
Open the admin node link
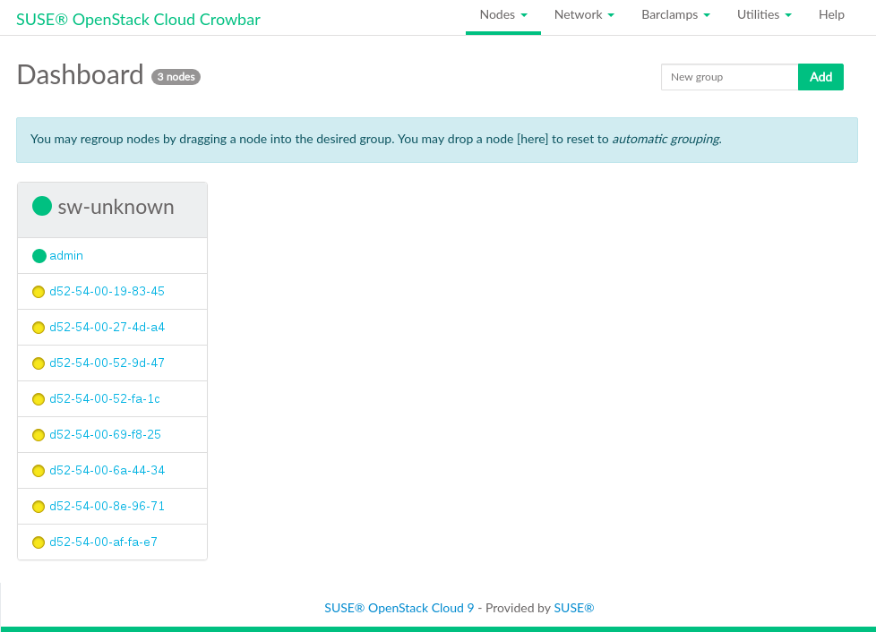pyautogui.click(x=66, y=256)
